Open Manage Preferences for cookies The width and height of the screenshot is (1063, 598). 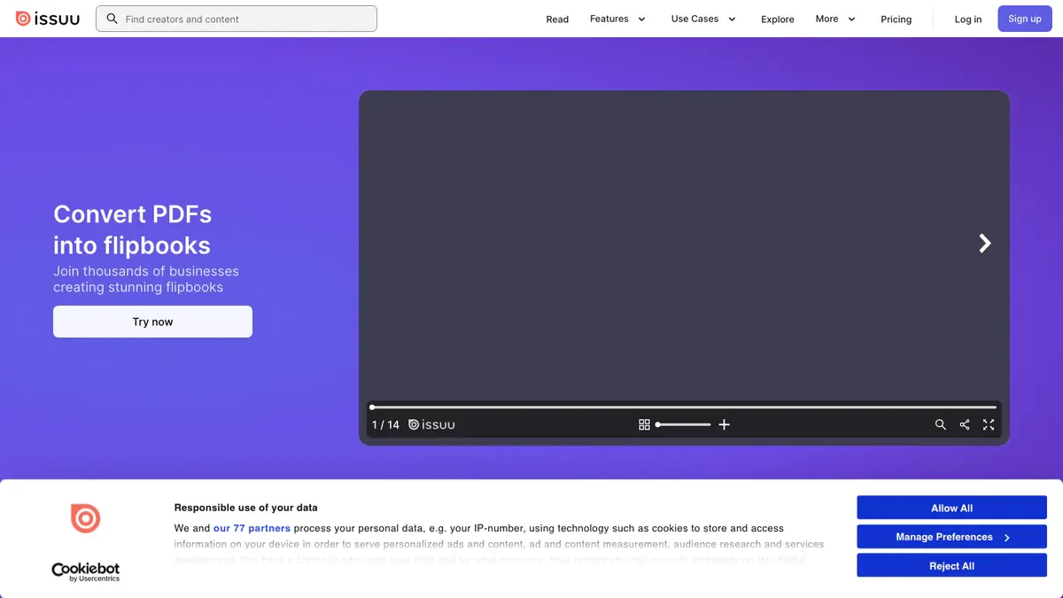click(951, 537)
